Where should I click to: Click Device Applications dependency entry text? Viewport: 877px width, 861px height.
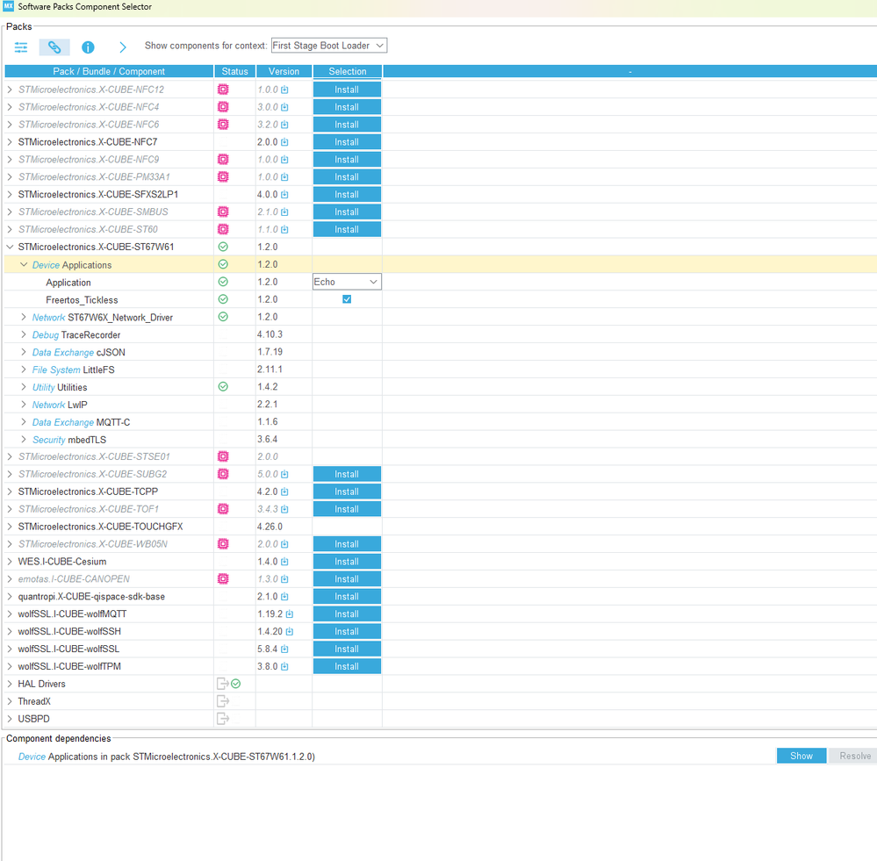[167, 757]
